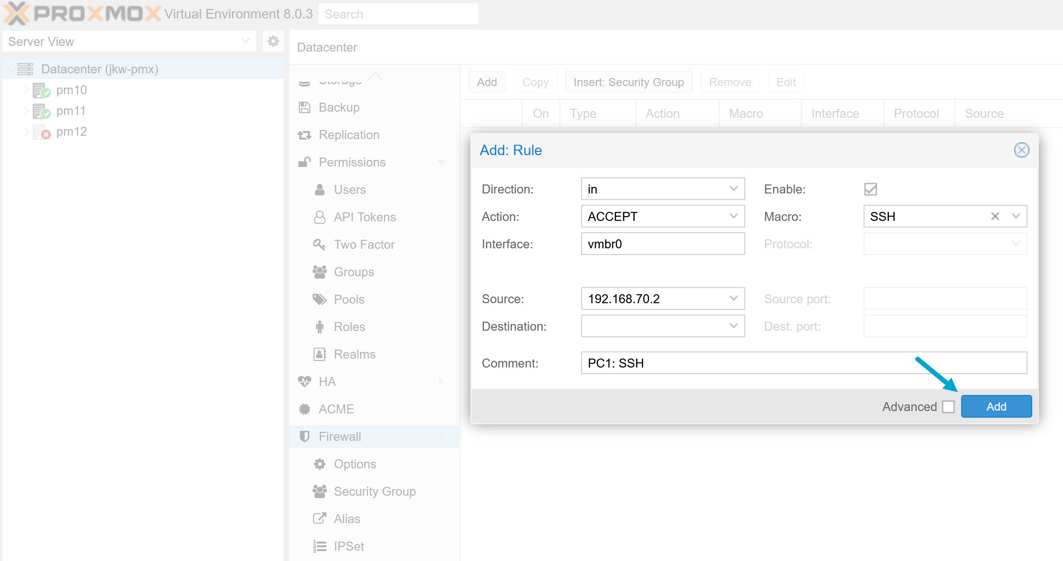Uncheck the Enable checkbox

(x=871, y=189)
